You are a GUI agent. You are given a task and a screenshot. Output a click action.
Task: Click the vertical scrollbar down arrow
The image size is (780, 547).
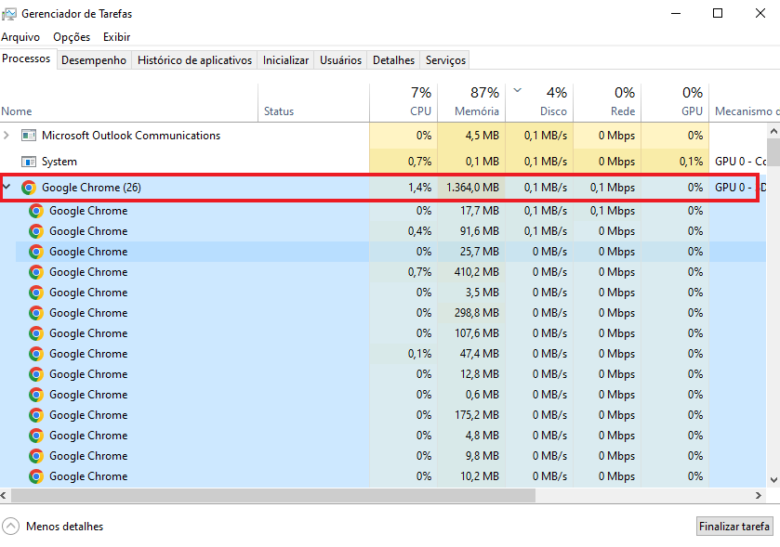[773, 480]
